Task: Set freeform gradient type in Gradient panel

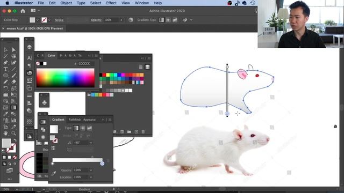Action: [90, 128]
